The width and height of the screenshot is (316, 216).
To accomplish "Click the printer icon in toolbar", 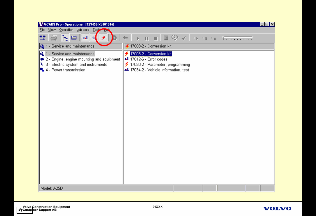I will [54, 38].
